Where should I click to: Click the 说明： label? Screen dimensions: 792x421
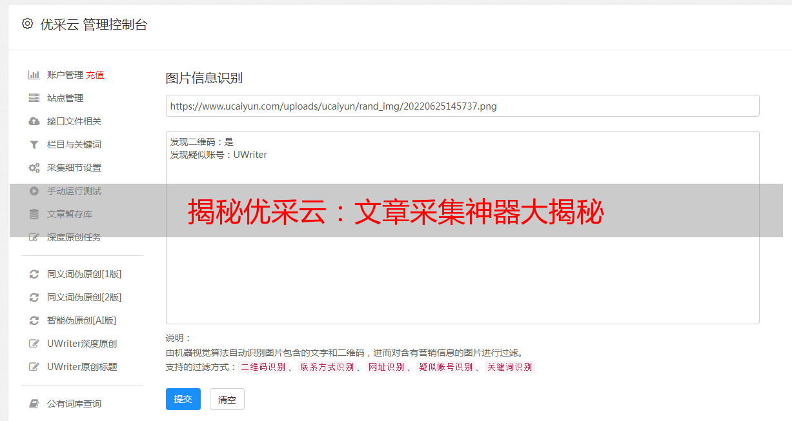(179, 338)
